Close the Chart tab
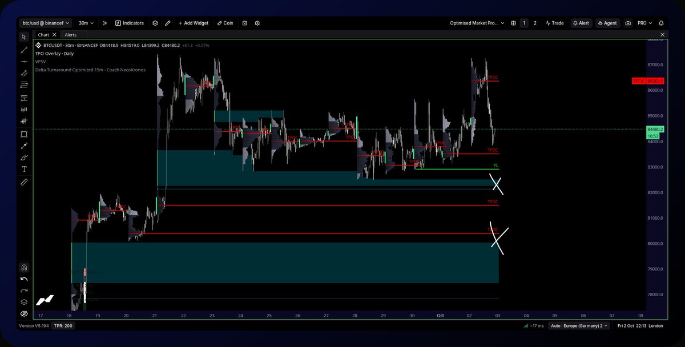 55,35
